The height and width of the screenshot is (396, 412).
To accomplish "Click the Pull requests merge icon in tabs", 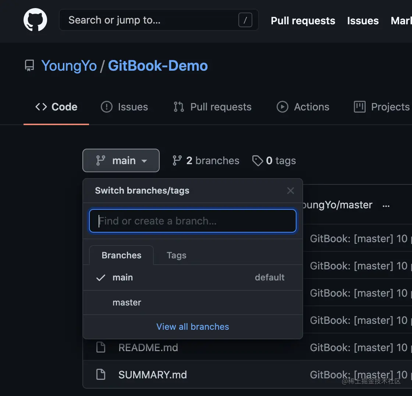I will click(179, 107).
